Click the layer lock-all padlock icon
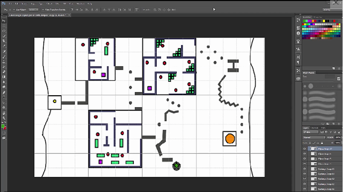 tap(322, 143)
